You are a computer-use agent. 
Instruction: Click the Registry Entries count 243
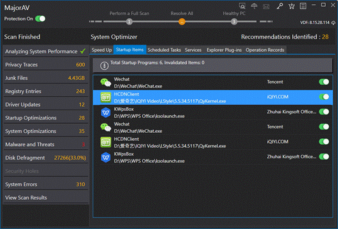(81, 91)
